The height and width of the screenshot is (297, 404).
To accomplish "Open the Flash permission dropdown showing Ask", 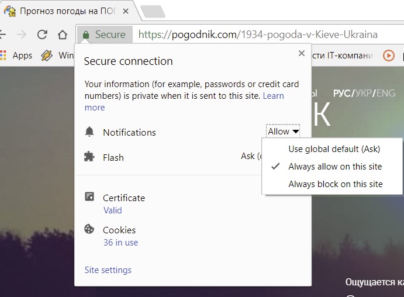I will (x=251, y=156).
